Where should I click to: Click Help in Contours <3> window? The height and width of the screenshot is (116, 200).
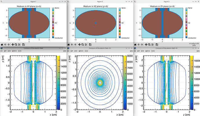pos(131,50)
